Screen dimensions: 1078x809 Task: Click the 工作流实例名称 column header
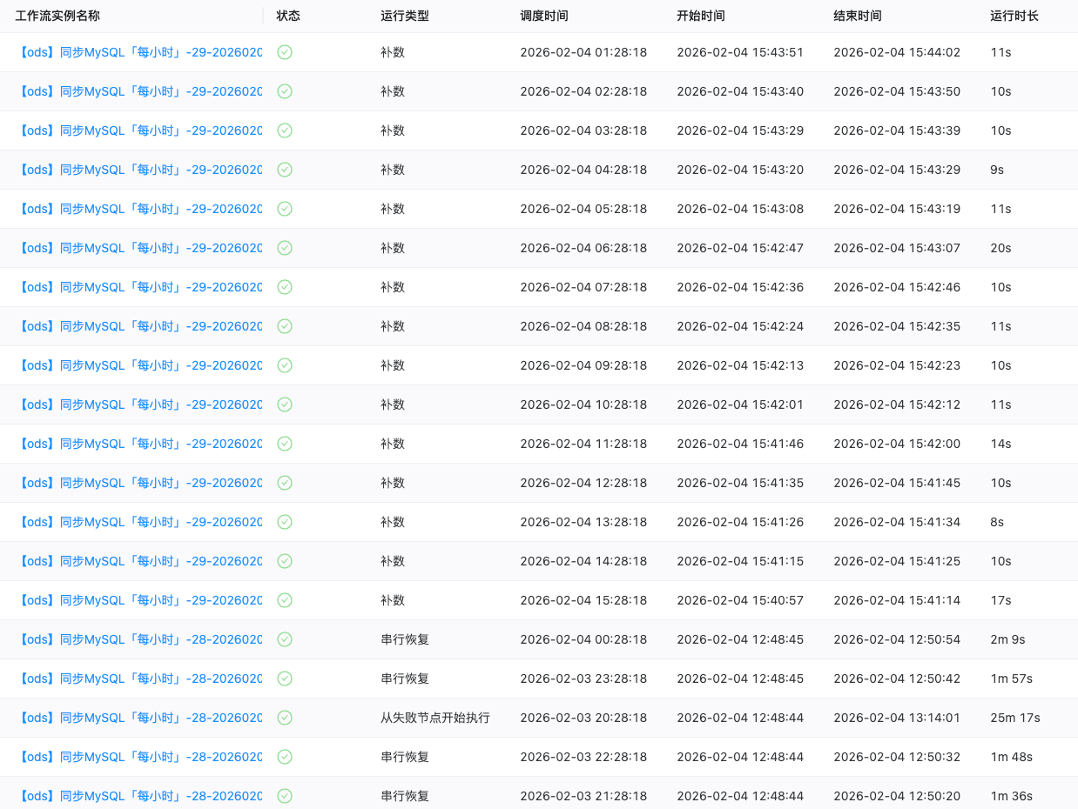click(57, 16)
